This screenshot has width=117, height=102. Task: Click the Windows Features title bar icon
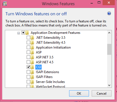5,4
